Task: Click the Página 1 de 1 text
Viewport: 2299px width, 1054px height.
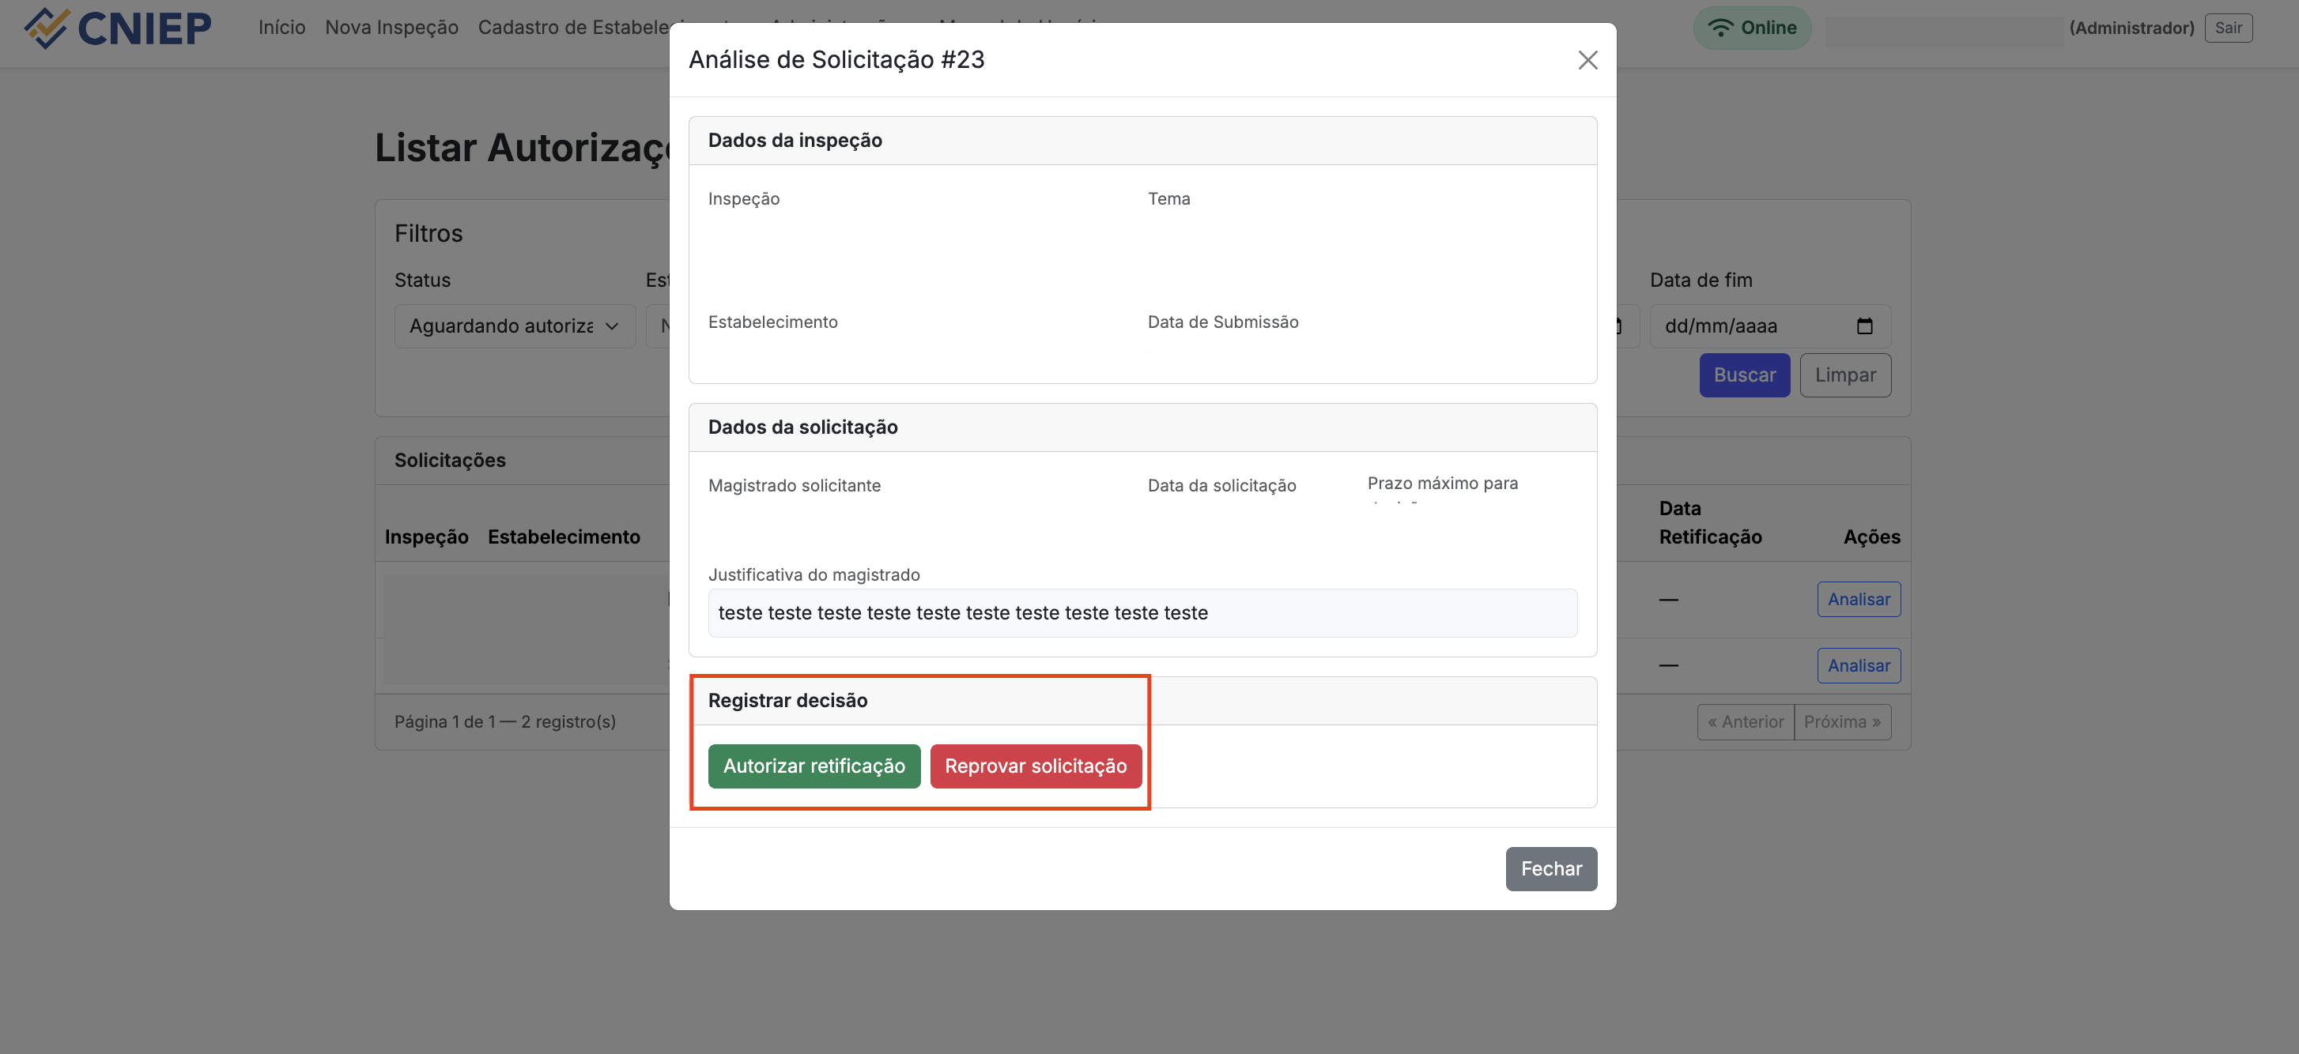Action: pyautogui.click(x=505, y=722)
